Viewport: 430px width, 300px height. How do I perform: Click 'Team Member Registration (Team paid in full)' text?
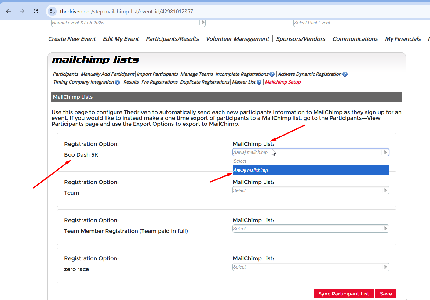tap(126, 231)
